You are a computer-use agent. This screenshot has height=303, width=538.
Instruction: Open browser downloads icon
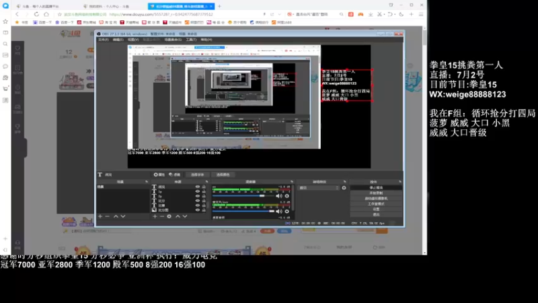point(371,14)
